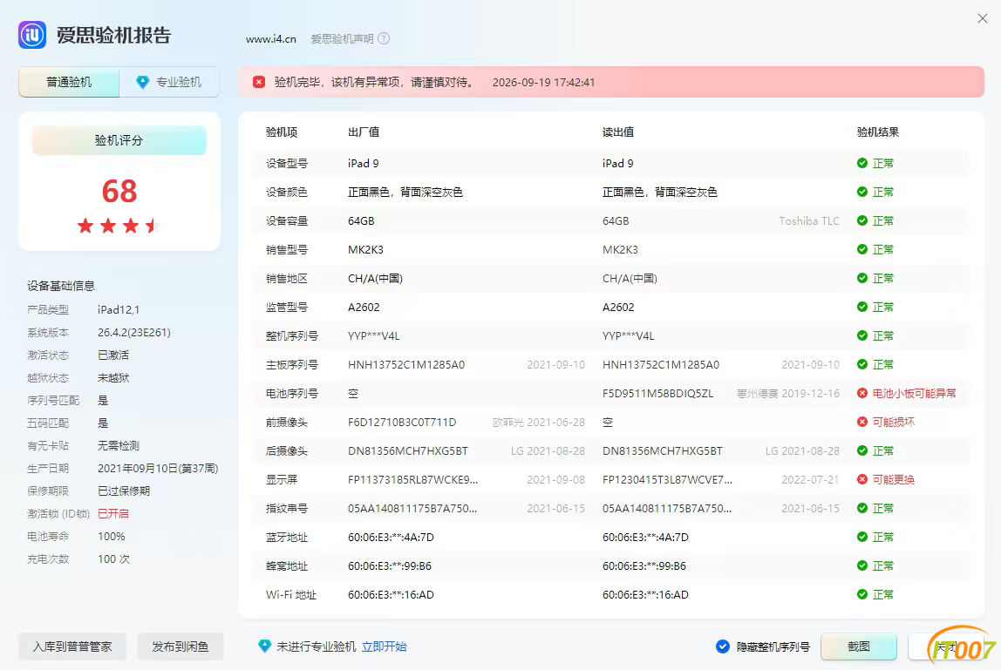Click the 读出值 serial F5D9511M58BDIQ5ZL
This screenshot has width=1001, height=670.
(x=657, y=393)
